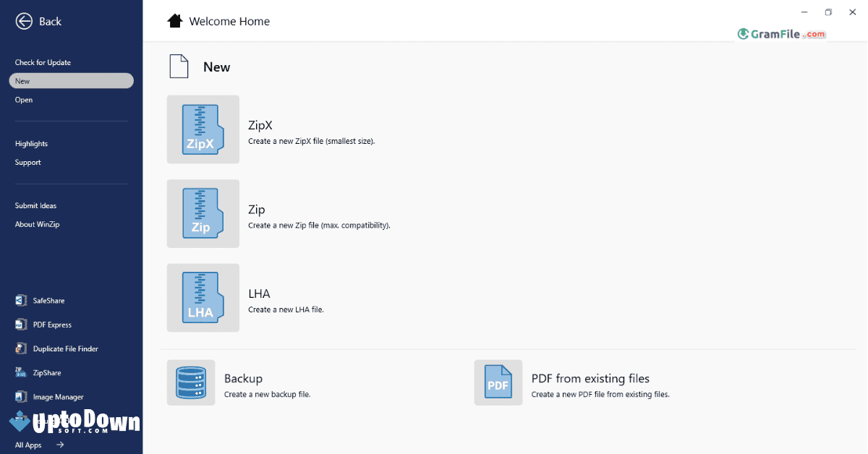Click the Backup database icon
Viewport: 868px width, 454px height.
190,384
